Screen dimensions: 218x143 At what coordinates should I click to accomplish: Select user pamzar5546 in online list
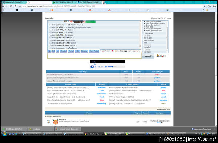149,40
